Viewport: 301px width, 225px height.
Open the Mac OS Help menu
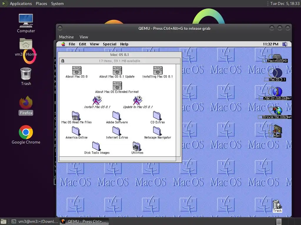[124, 44]
